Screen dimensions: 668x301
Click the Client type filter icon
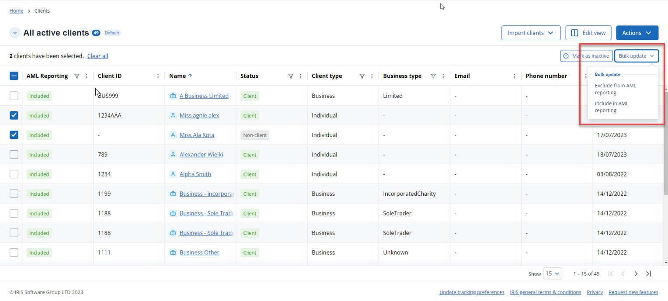click(x=362, y=76)
